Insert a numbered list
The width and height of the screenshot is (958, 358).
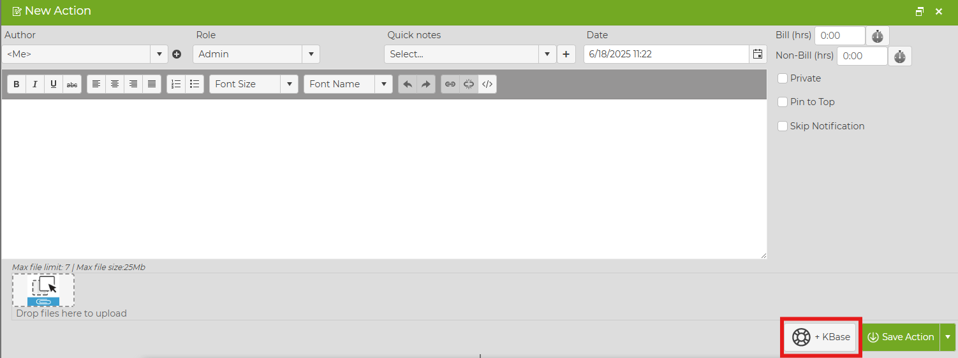[x=176, y=84]
